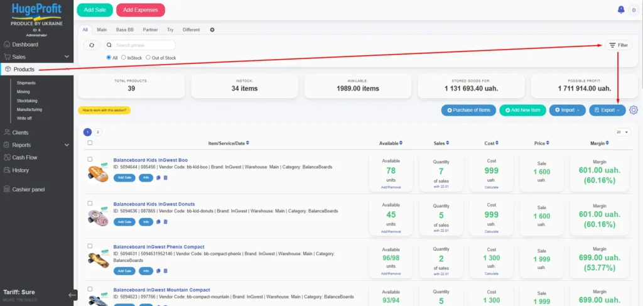The width and height of the screenshot is (643, 306).
Task: Click the refresh icon button
Action: coord(92,45)
